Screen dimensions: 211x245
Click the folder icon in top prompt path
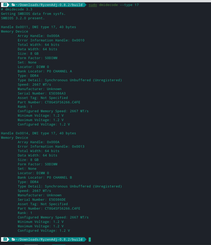pyautogui.click(x=14, y=5)
